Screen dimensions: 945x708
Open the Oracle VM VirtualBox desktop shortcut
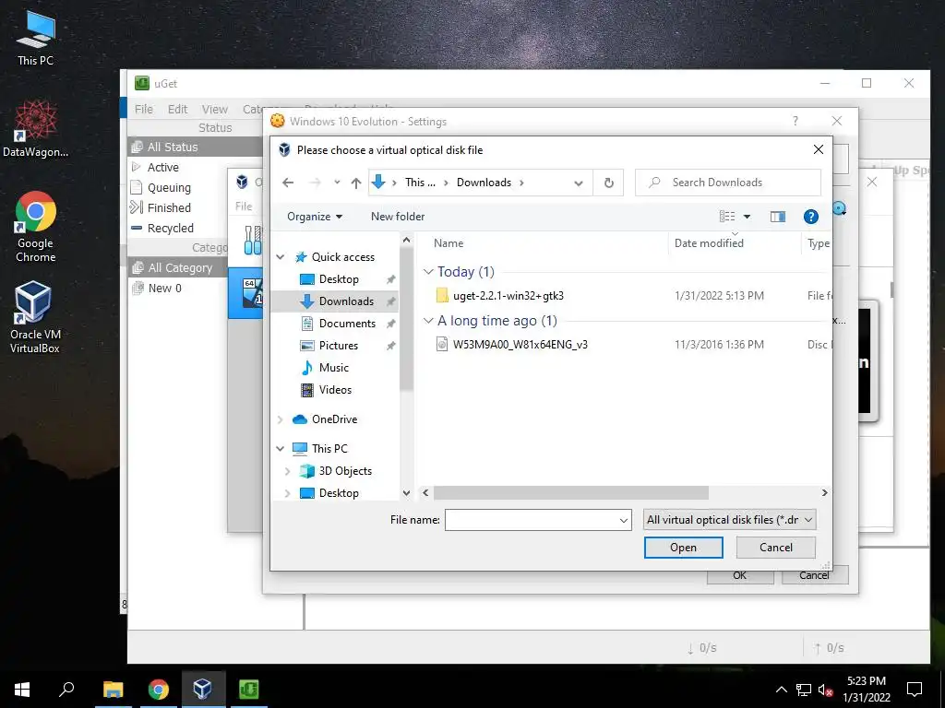click(x=35, y=317)
